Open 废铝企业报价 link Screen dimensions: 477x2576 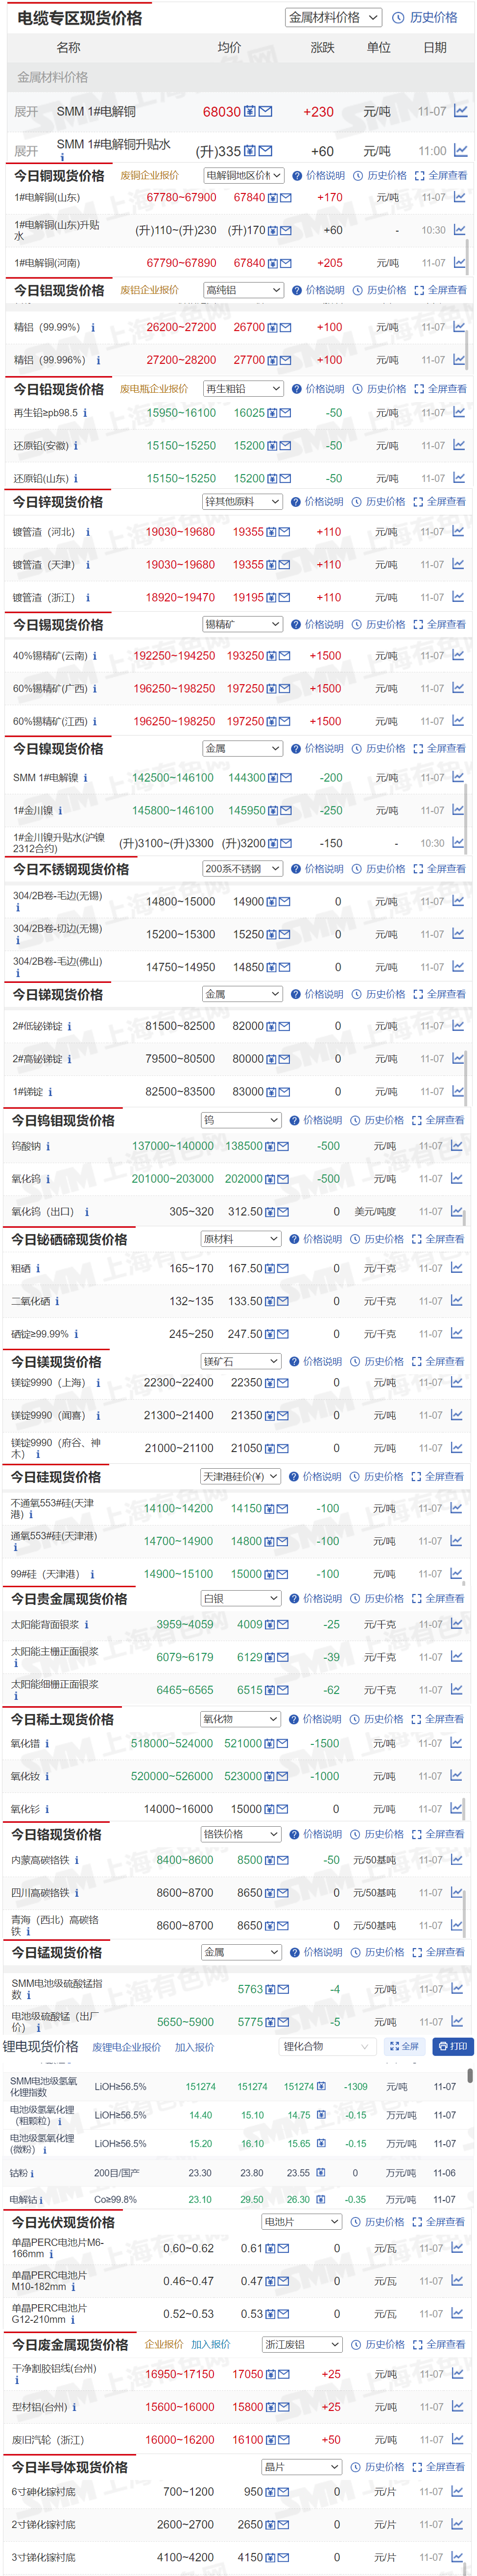150,290
